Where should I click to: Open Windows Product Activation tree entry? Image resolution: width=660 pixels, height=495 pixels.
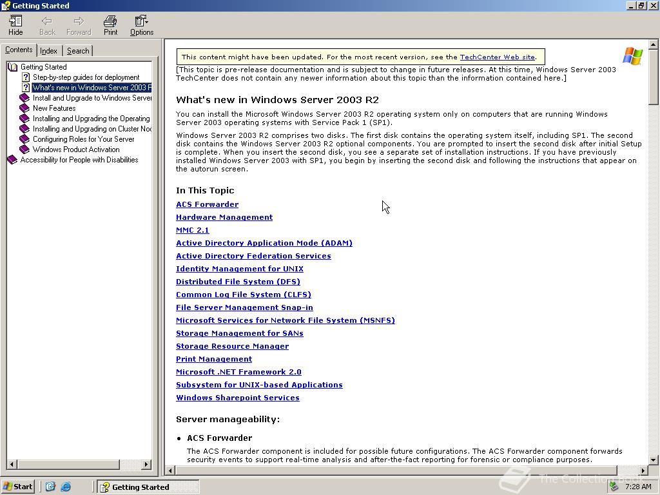(76, 150)
